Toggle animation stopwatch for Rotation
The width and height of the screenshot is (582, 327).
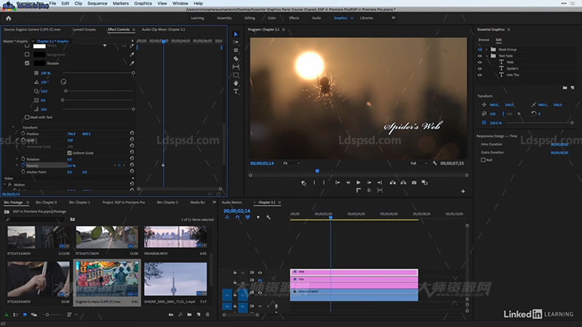coord(23,158)
